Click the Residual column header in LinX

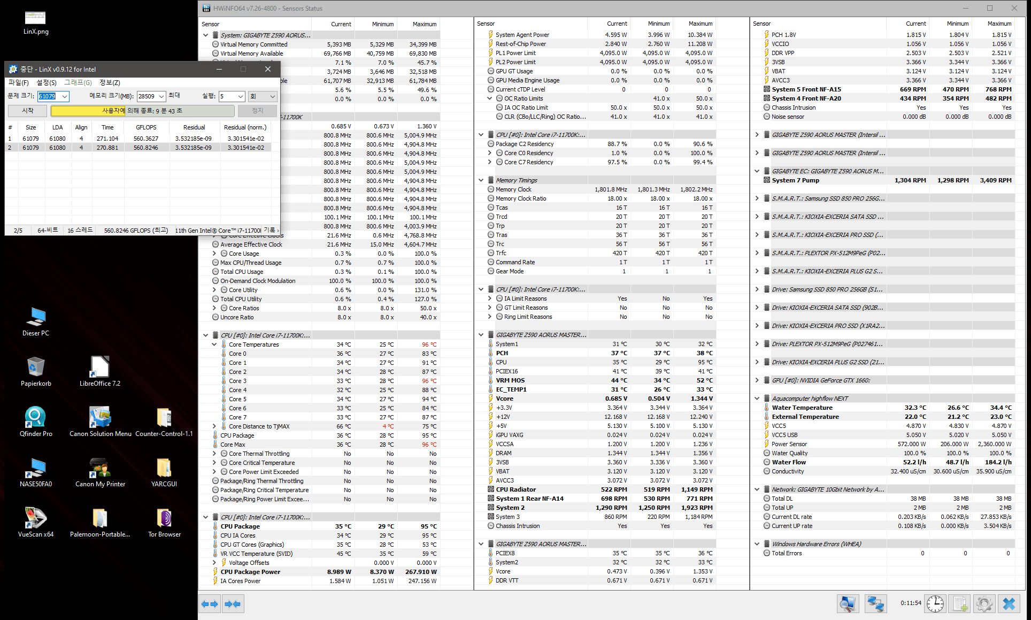[x=194, y=127]
